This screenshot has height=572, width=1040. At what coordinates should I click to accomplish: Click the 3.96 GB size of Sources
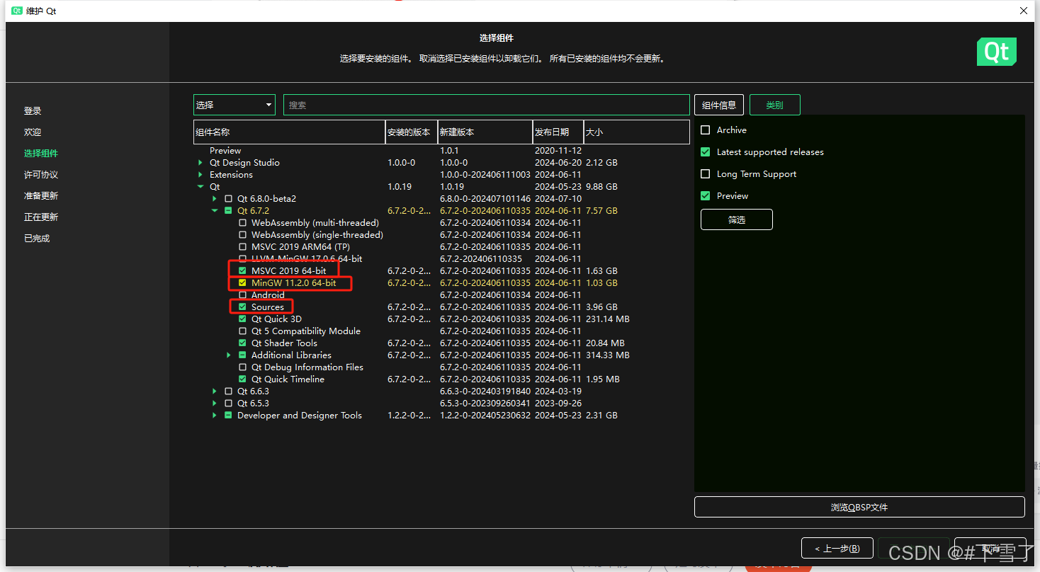coord(601,307)
